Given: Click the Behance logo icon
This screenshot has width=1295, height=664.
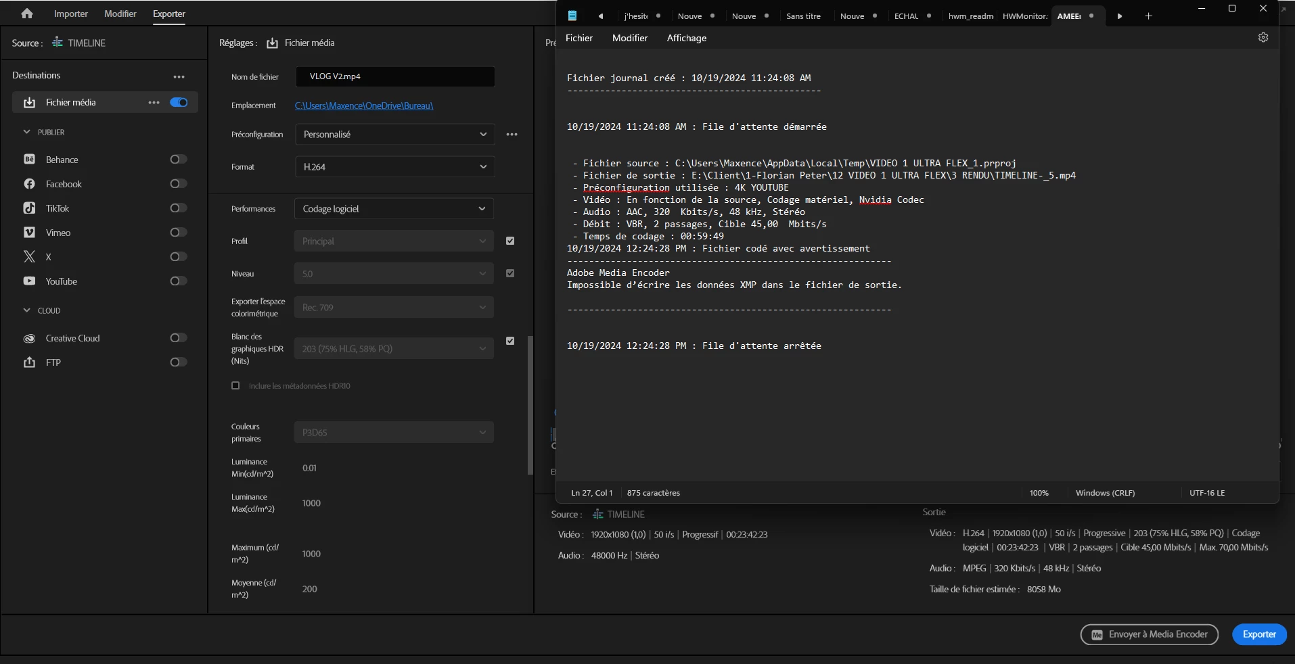Looking at the screenshot, I should 29,160.
